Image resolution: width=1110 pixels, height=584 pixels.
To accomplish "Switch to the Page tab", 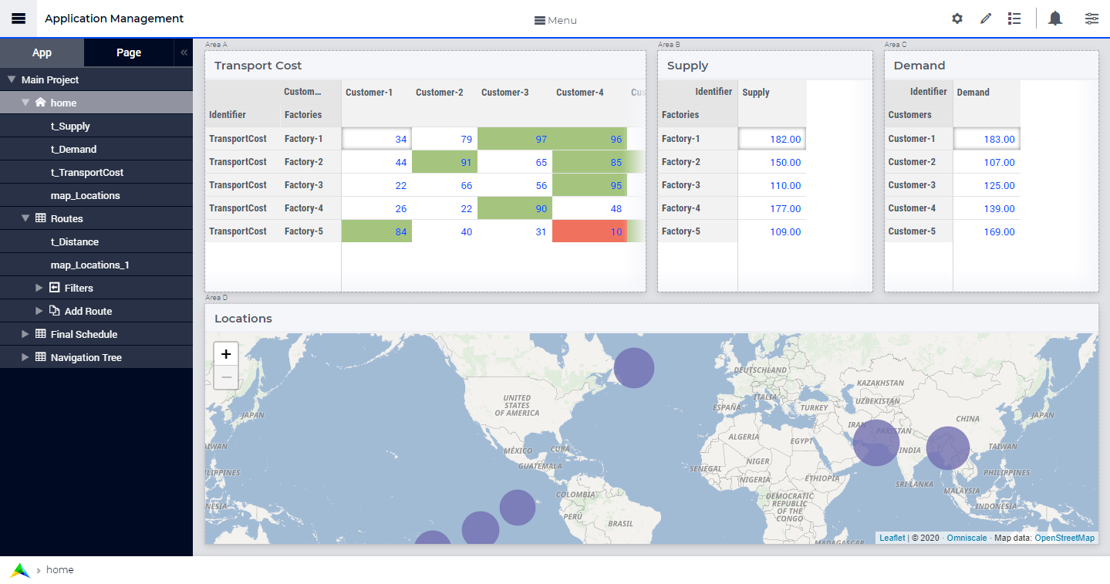I will pyautogui.click(x=129, y=52).
